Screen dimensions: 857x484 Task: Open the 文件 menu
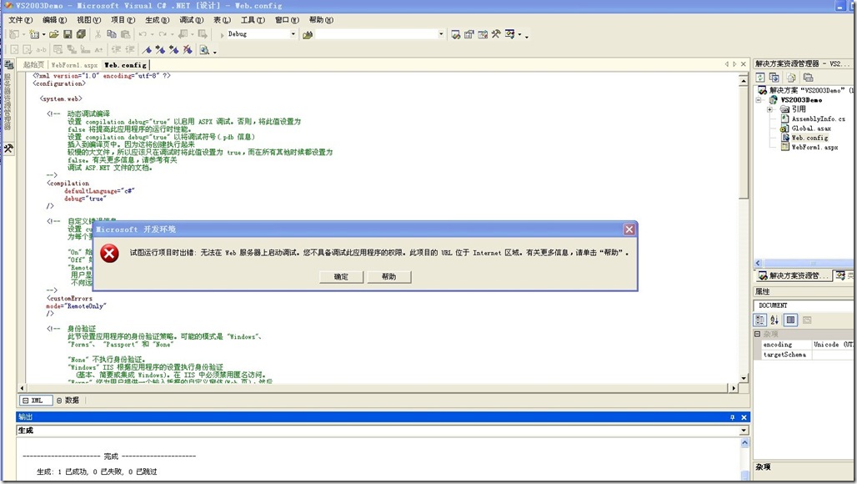point(20,20)
